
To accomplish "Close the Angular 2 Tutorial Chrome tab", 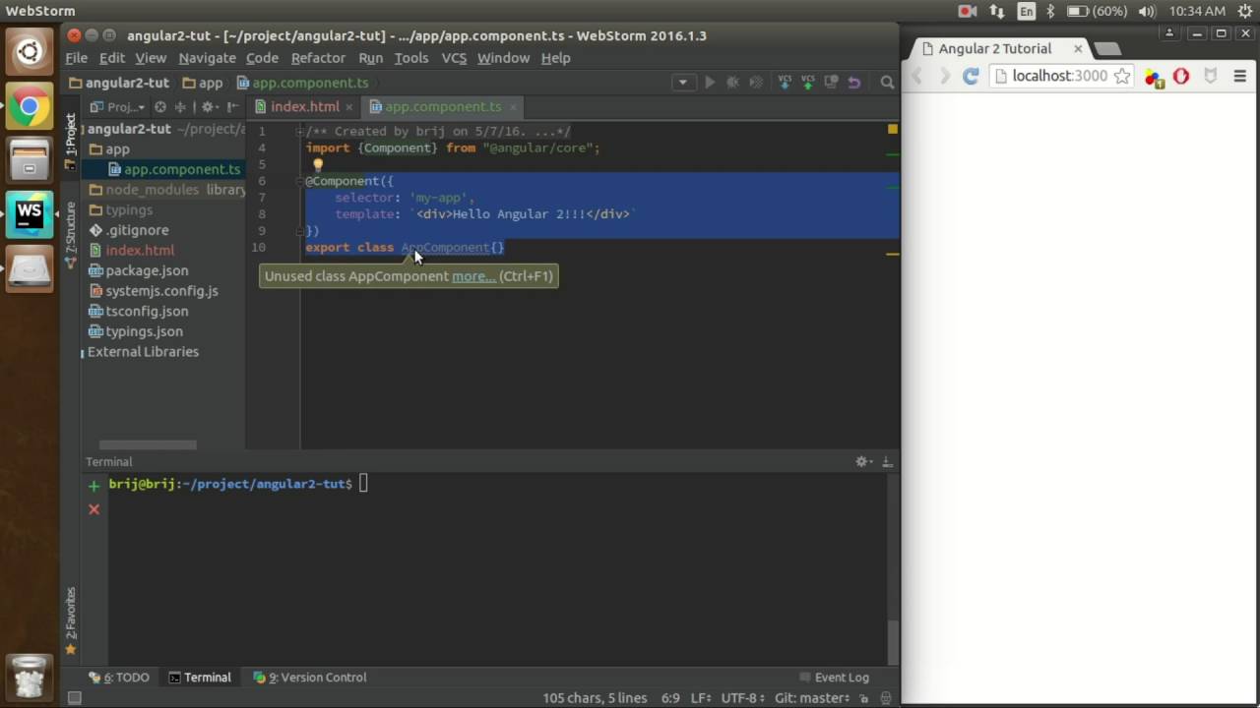I will 1078,48.
